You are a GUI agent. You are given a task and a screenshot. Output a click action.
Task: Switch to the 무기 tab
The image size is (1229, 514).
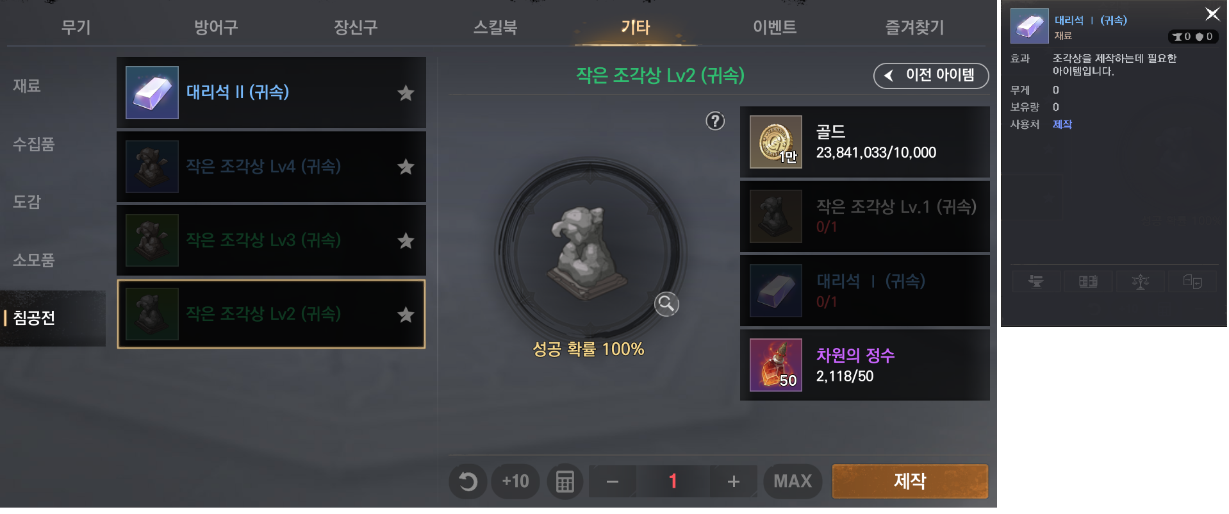(x=76, y=27)
